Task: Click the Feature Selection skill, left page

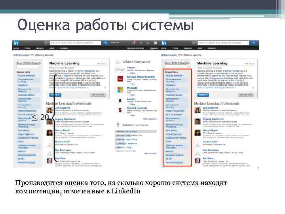Action: tap(27, 76)
